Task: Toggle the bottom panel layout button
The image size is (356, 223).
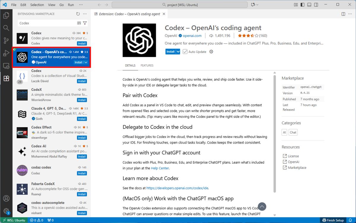Action: pos(309,5)
